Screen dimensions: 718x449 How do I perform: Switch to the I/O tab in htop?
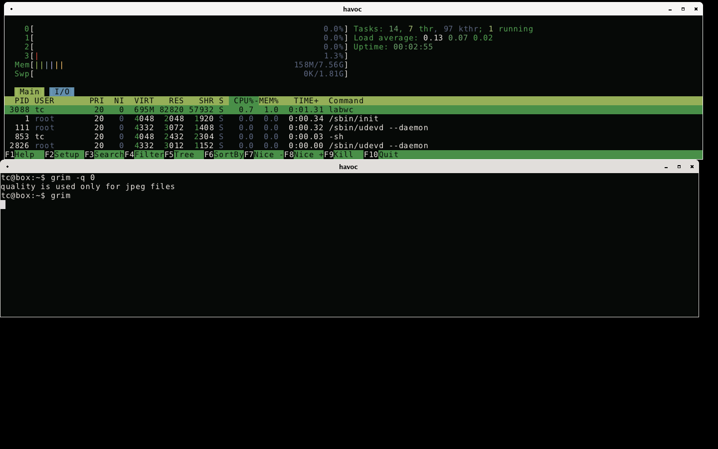tap(62, 92)
